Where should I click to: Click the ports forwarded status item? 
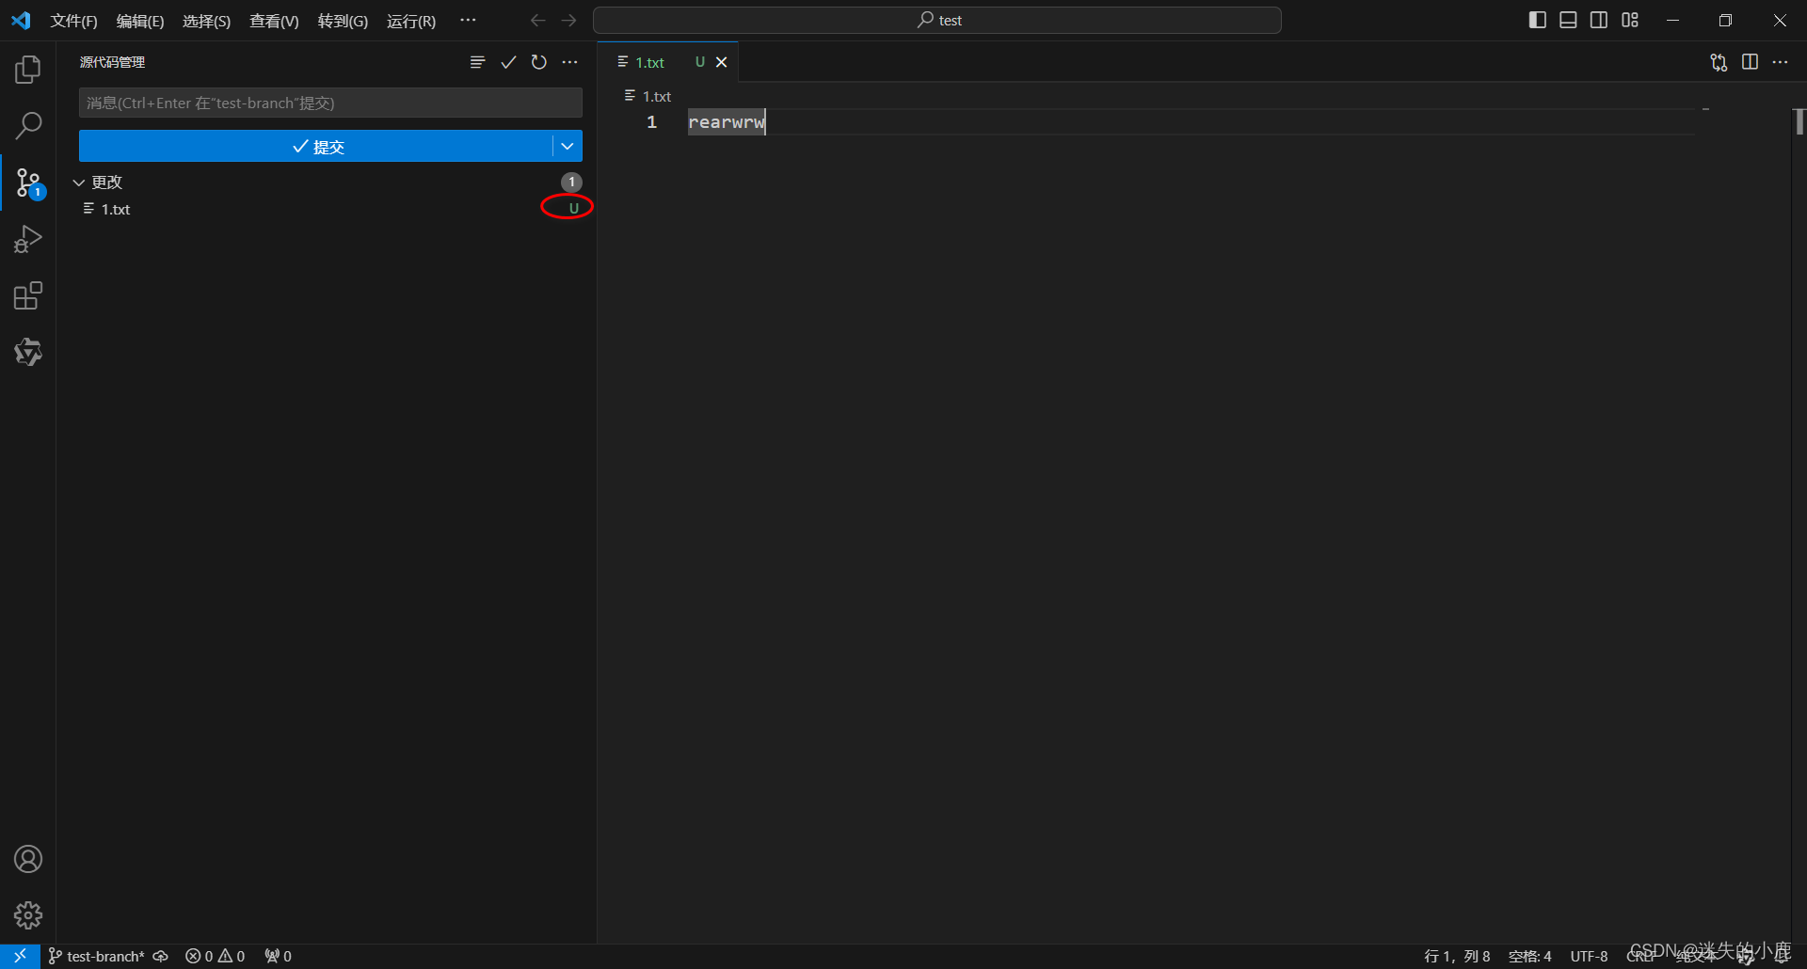[279, 956]
